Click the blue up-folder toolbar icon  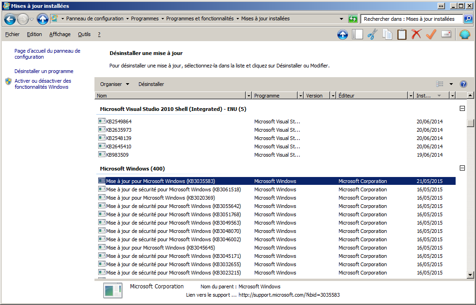click(x=343, y=34)
